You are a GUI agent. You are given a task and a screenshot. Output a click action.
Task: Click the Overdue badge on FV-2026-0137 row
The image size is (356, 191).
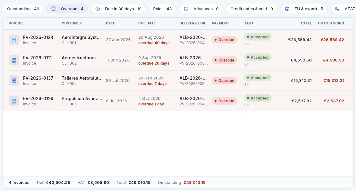(x=224, y=81)
